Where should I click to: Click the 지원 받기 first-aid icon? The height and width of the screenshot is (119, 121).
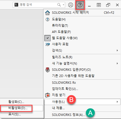[48, 95]
